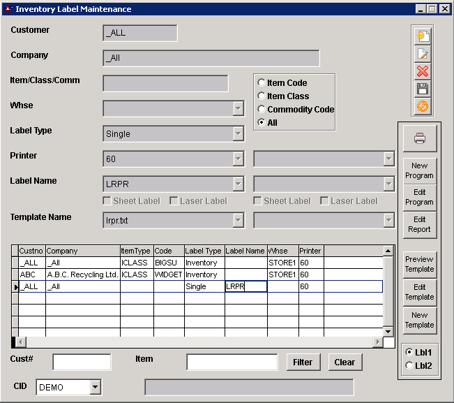Click the new record icon
The height and width of the screenshot is (403, 454).
[x=423, y=36]
